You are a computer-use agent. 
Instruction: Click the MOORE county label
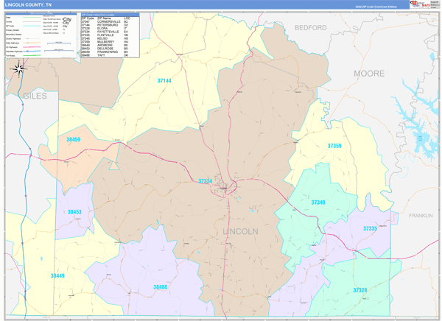[x=368, y=74]
